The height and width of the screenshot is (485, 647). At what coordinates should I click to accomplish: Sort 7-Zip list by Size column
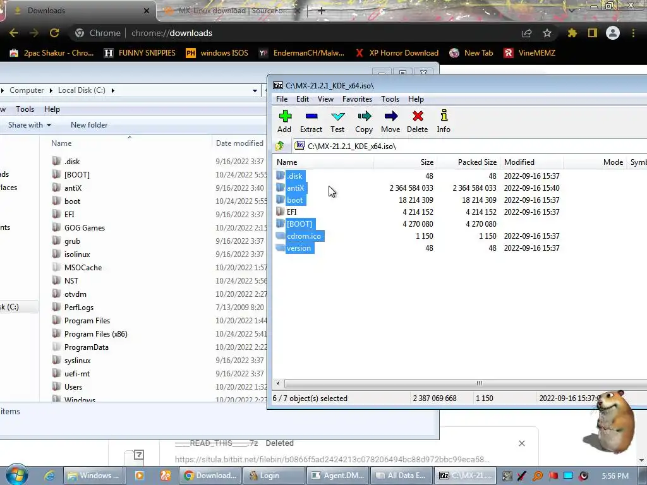(405, 162)
